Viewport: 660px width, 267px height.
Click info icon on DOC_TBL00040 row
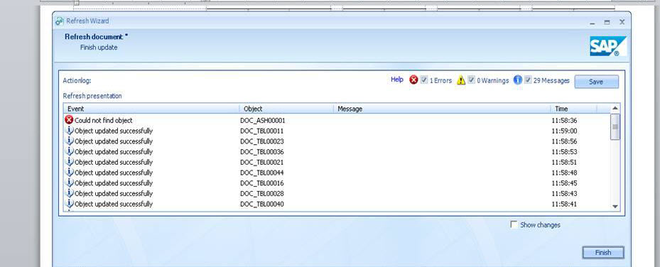(70, 204)
